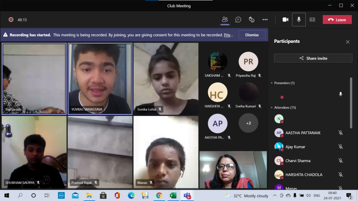Screen dimensions: 358x201
Task: Toggle the microphone mute button
Action: point(299,20)
